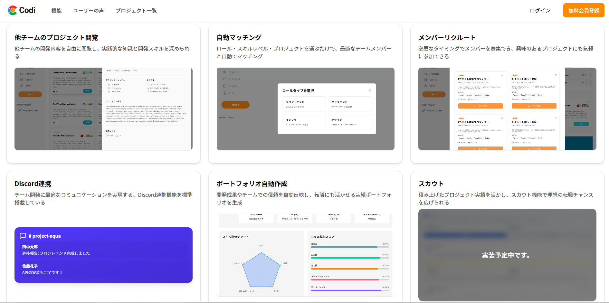This screenshot has width=609, height=303.
Task: Go to ユーザーの声 in the header
Action: 89,11
